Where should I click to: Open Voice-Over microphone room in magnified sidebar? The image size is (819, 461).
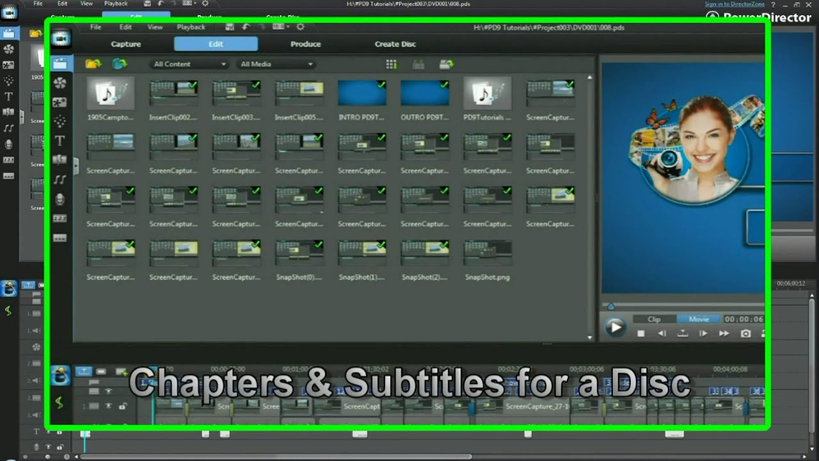pos(60,199)
